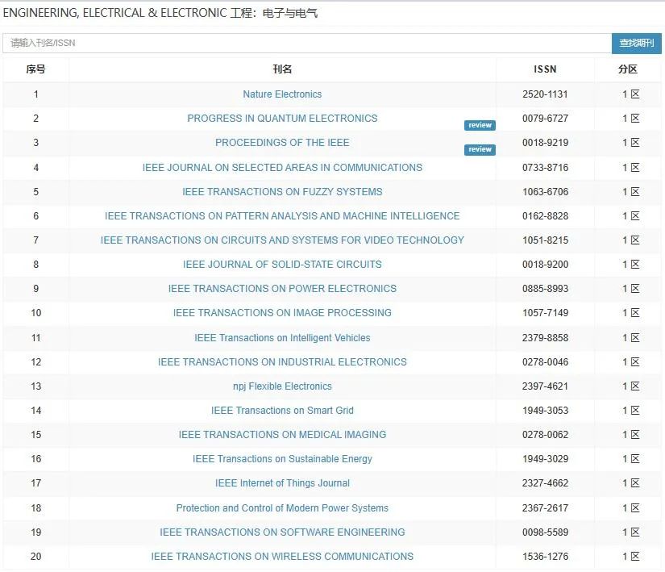Select ISSN 2379-8858 cell
The height and width of the screenshot is (572, 665).
(x=545, y=338)
